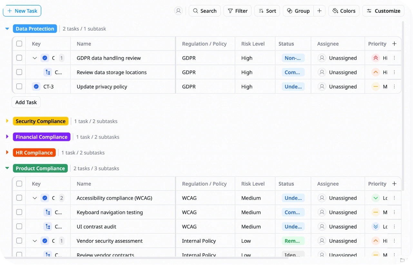Image resolution: width=413 pixels, height=265 pixels.
Task: Open the Search tool
Action: (205, 11)
